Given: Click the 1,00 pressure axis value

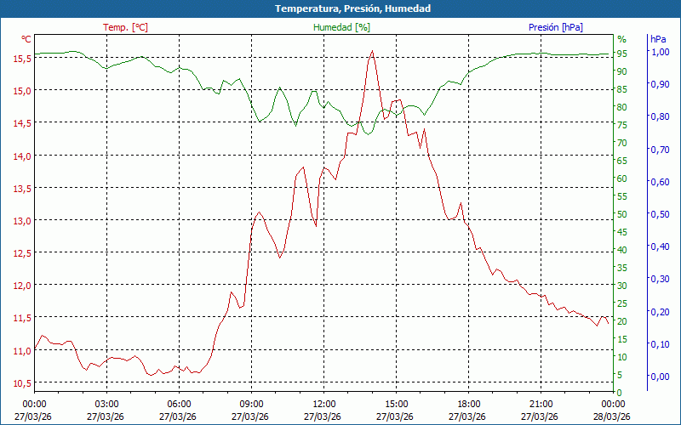Looking at the screenshot, I should pyautogui.click(x=660, y=52).
